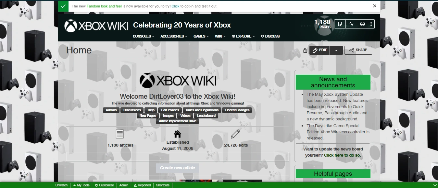The height and width of the screenshot is (188, 438).
Task: Click the 'August 11, 2006' established date
Action: (178, 149)
